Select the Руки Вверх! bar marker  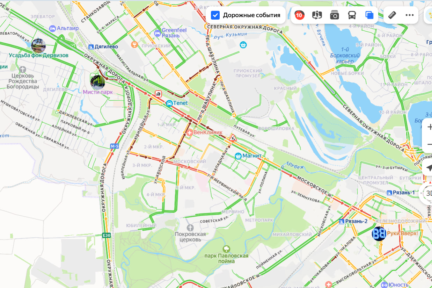pyautogui.click(x=379, y=233)
